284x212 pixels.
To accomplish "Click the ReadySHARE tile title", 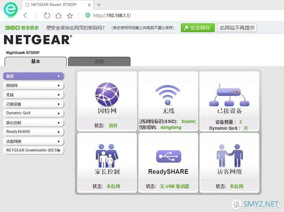I will (x=168, y=172).
